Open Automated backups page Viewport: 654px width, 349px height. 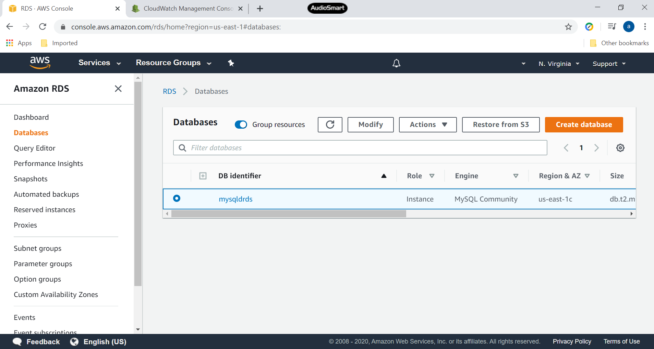click(x=46, y=194)
